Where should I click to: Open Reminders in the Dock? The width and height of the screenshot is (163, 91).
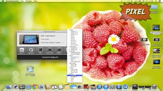[x=61, y=87]
